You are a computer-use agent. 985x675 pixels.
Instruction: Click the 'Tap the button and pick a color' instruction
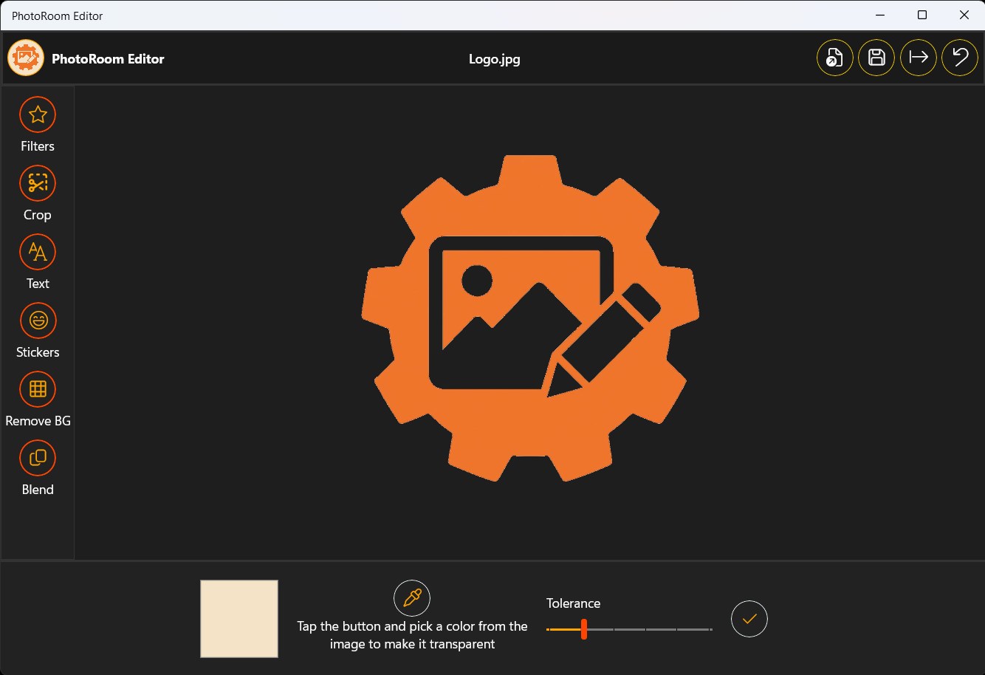[x=412, y=635]
